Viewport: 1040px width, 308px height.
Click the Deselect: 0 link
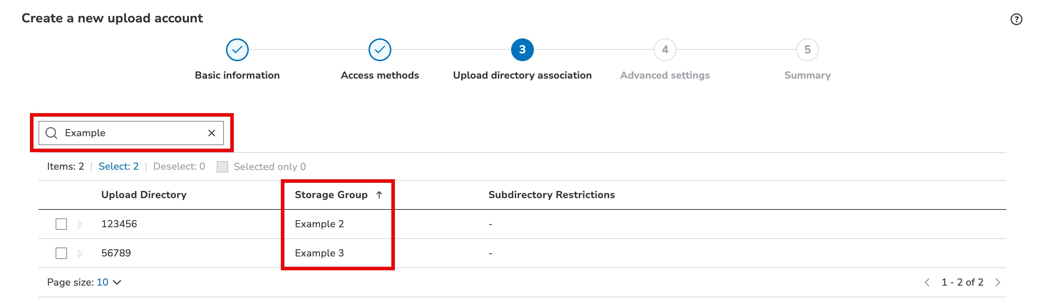[179, 166]
